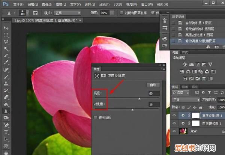Switch to the 通道 tab

pos(185,87)
